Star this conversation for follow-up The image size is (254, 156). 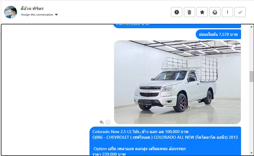pyautogui.click(x=202, y=12)
